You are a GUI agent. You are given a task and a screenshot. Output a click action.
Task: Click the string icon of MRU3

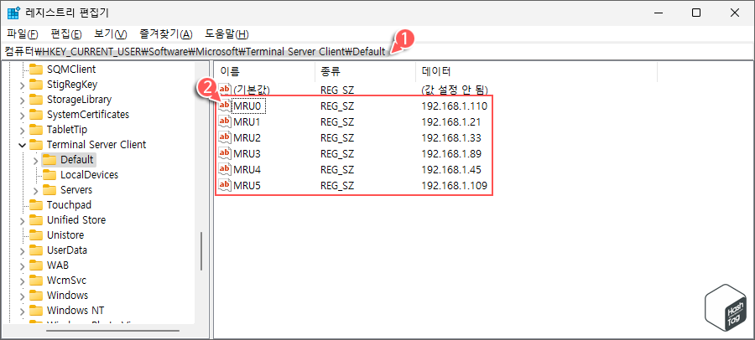coord(225,153)
